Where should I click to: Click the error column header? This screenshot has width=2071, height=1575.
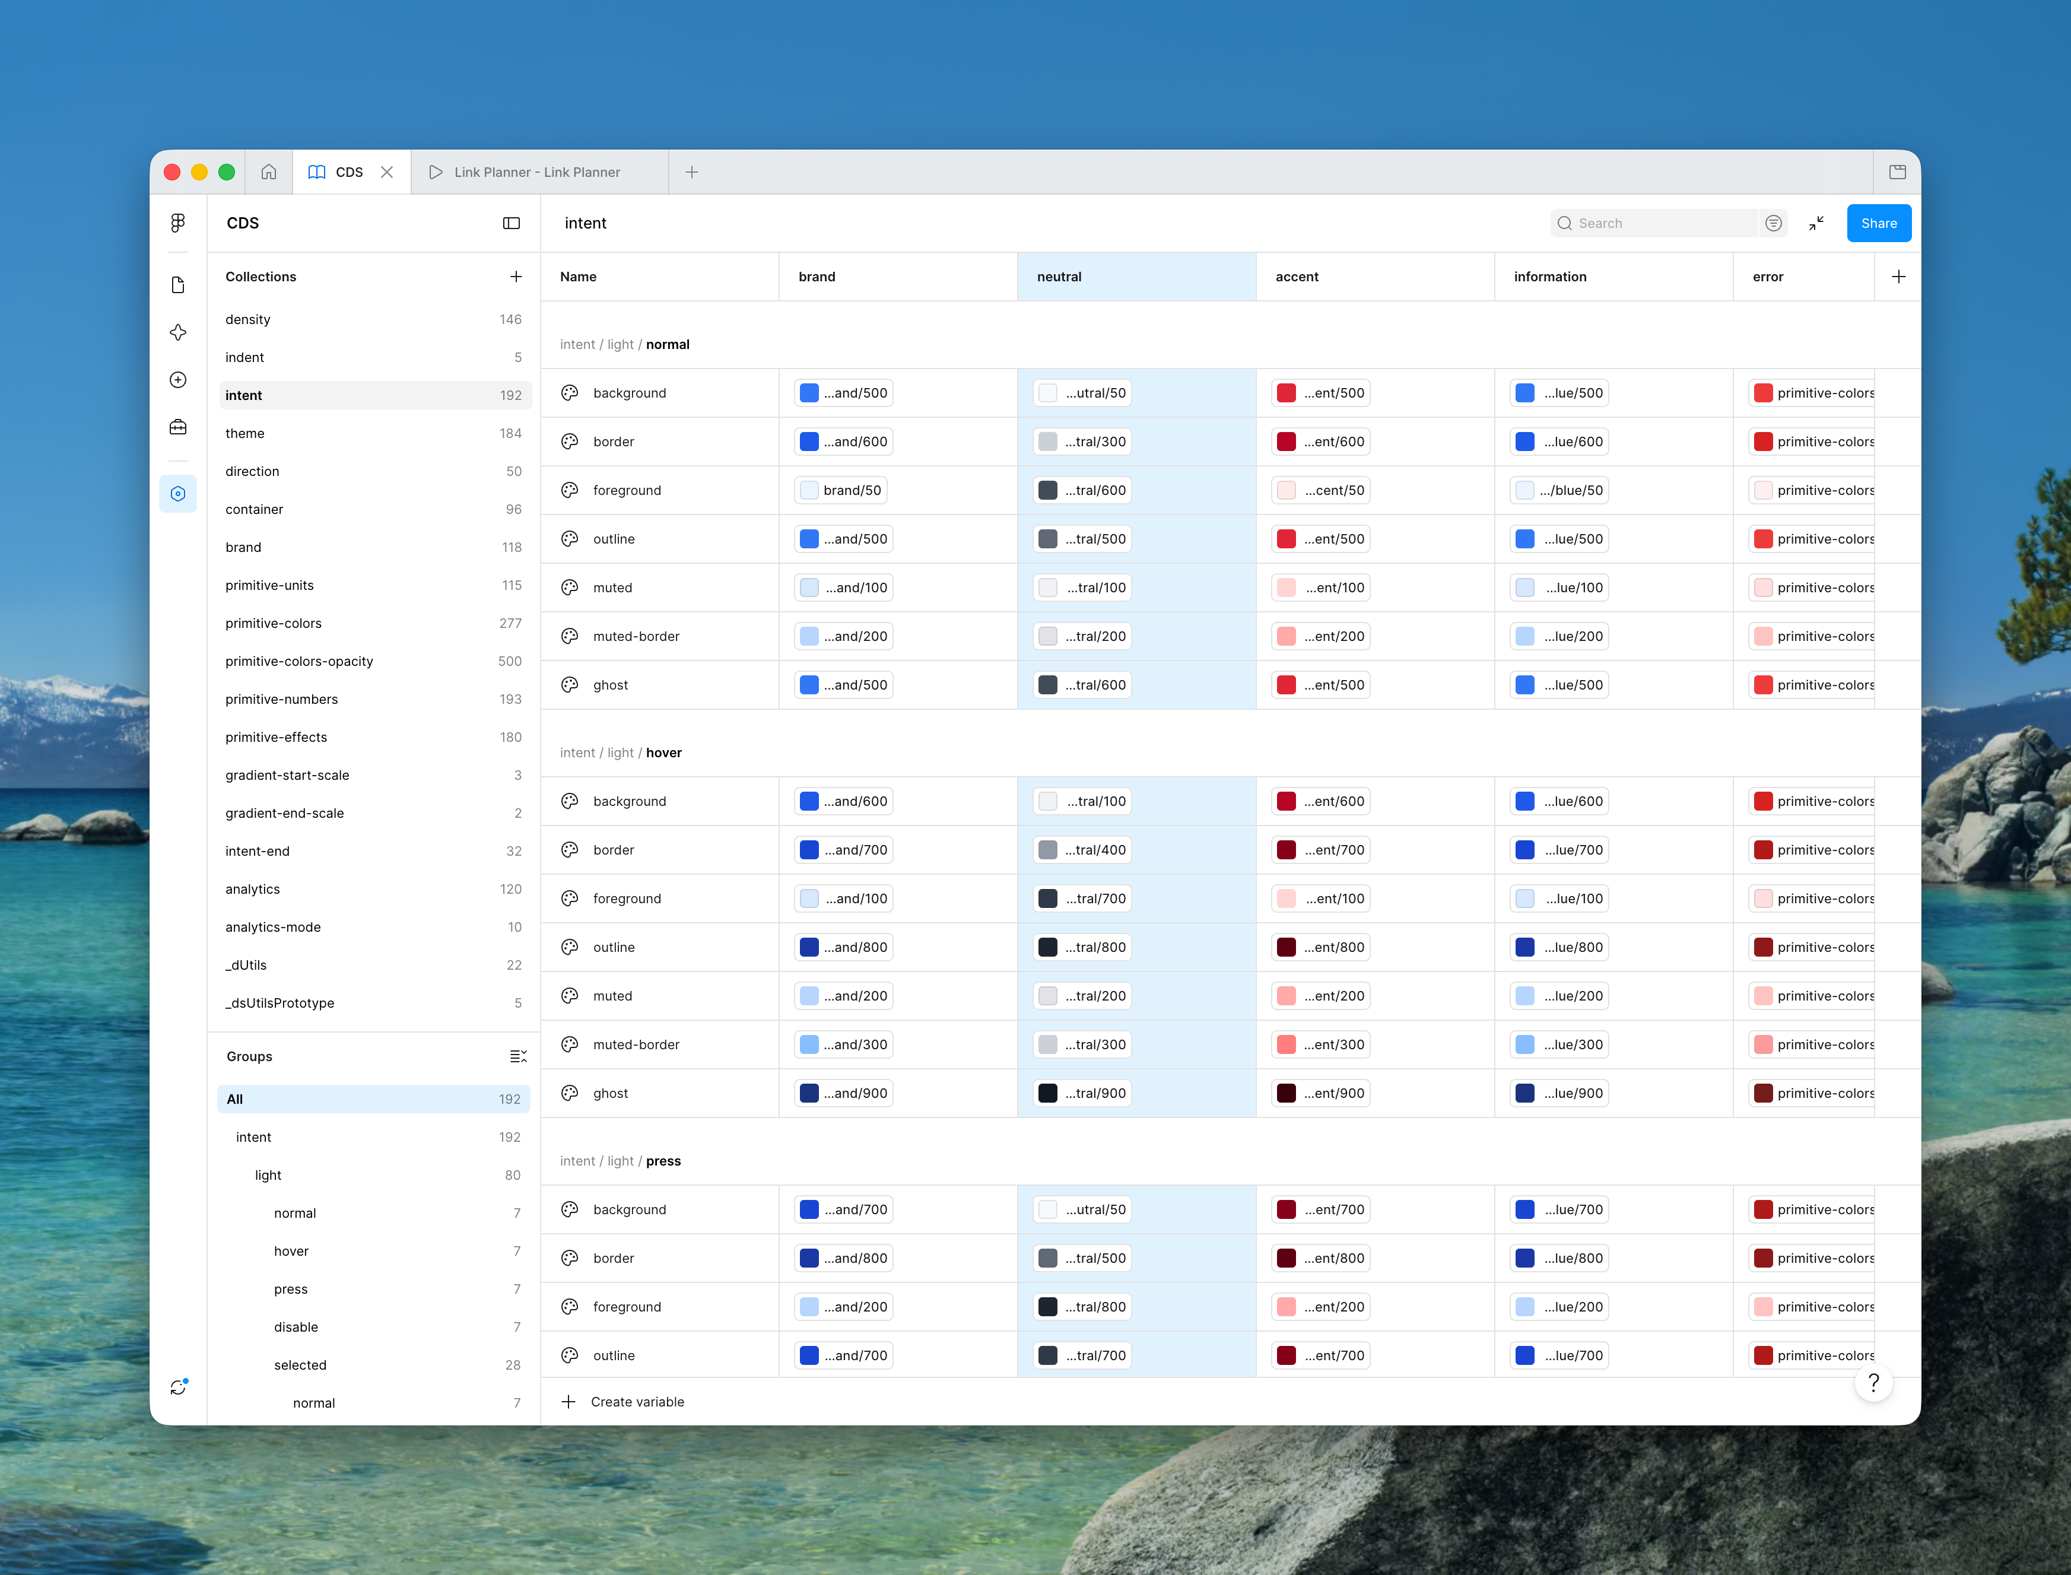(x=1804, y=277)
